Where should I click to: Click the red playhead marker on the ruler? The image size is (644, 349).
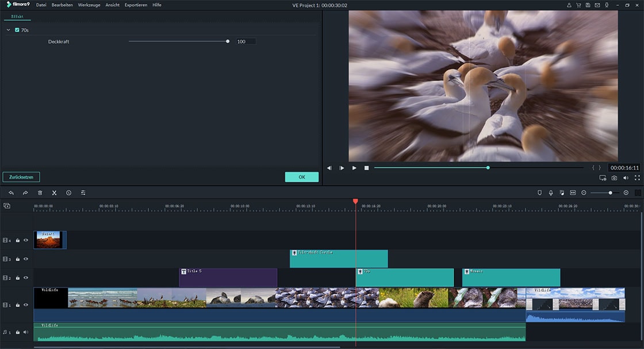pyautogui.click(x=355, y=201)
